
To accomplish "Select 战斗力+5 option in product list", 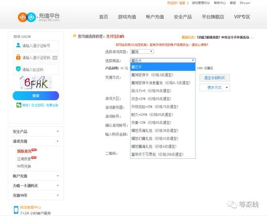I will tap(163, 91).
